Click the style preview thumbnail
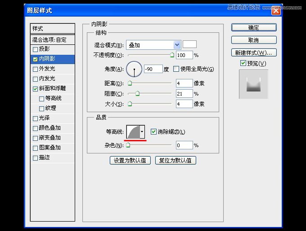 point(253,84)
